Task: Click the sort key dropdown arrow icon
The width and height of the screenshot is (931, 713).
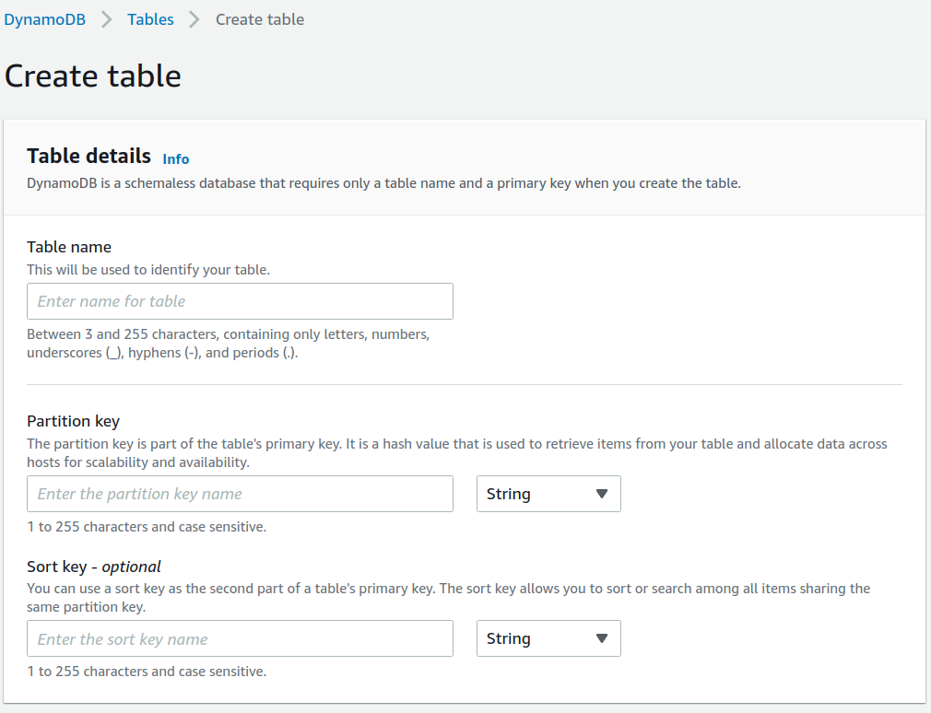Action: [x=602, y=638]
